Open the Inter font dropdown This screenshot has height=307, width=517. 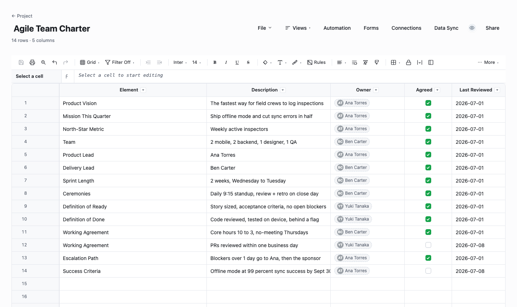pyautogui.click(x=180, y=62)
